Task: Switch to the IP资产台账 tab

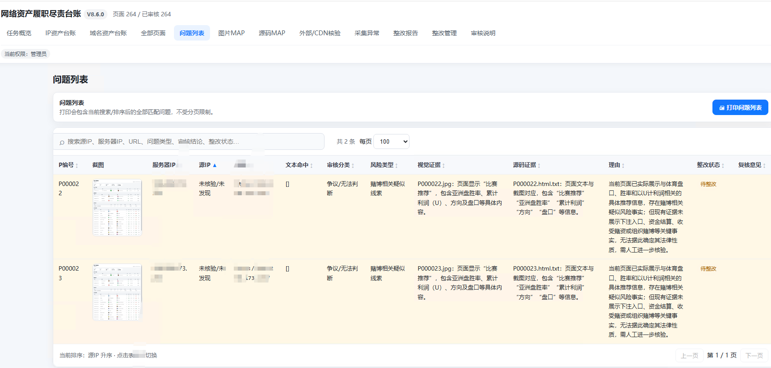Action: point(60,33)
